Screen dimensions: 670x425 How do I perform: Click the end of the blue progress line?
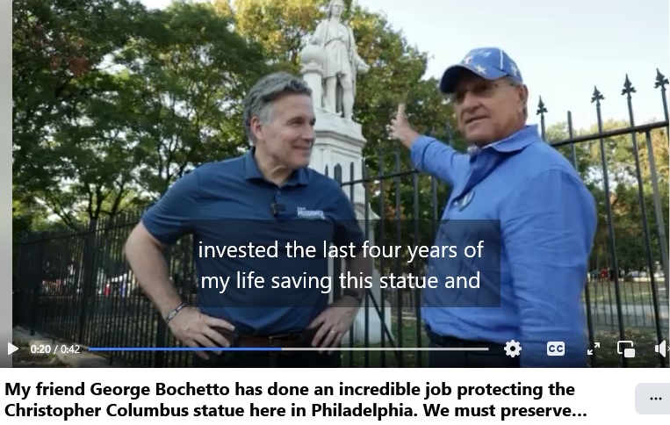tap(281, 349)
